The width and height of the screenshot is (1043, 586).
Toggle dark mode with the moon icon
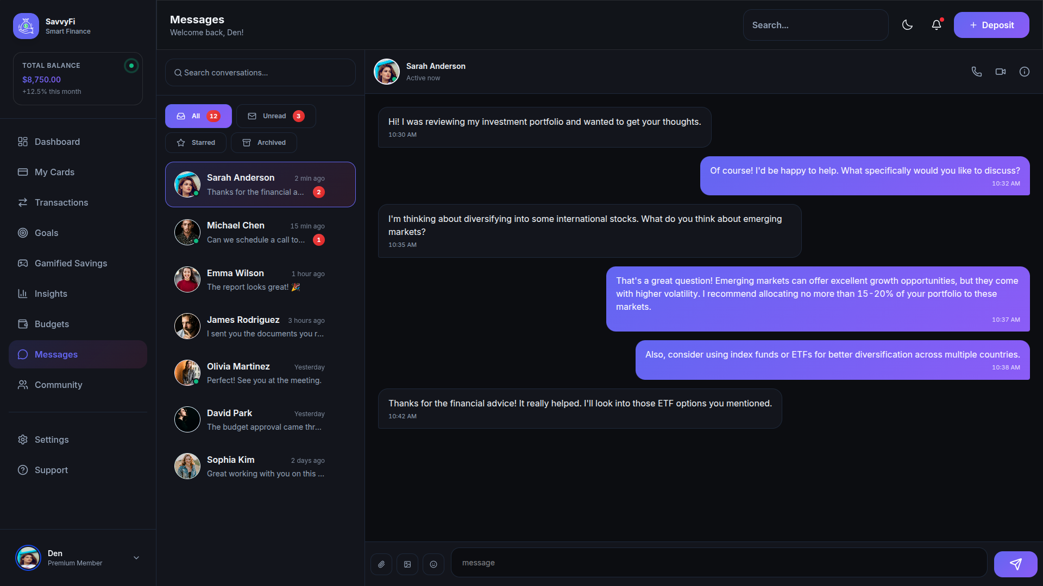tap(907, 25)
